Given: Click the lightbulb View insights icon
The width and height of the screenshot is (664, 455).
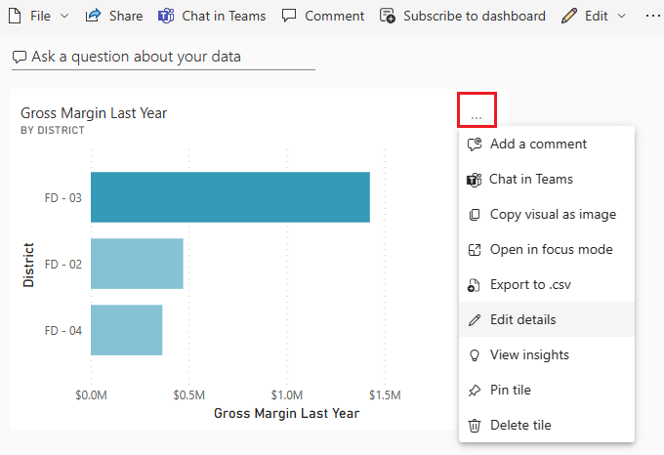Looking at the screenshot, I should click(475, 354).
